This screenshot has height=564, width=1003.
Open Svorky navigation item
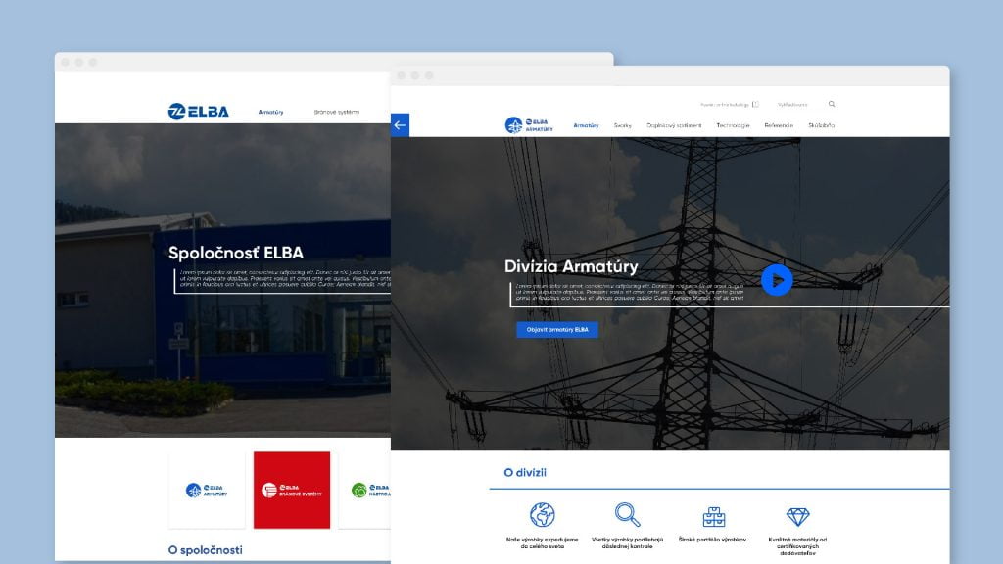pyautogui.click(x=622, y=126)
